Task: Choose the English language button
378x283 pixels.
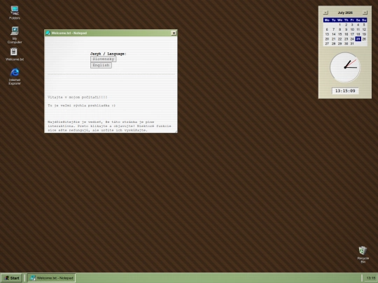Action: [x=101, y=65]
